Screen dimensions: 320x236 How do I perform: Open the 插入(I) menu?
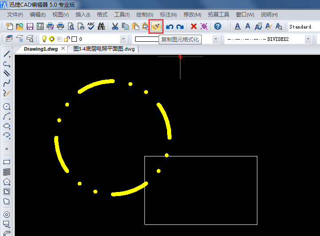click(83, 15)
